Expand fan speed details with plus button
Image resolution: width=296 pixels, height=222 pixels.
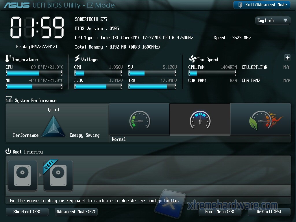[287, 58]
